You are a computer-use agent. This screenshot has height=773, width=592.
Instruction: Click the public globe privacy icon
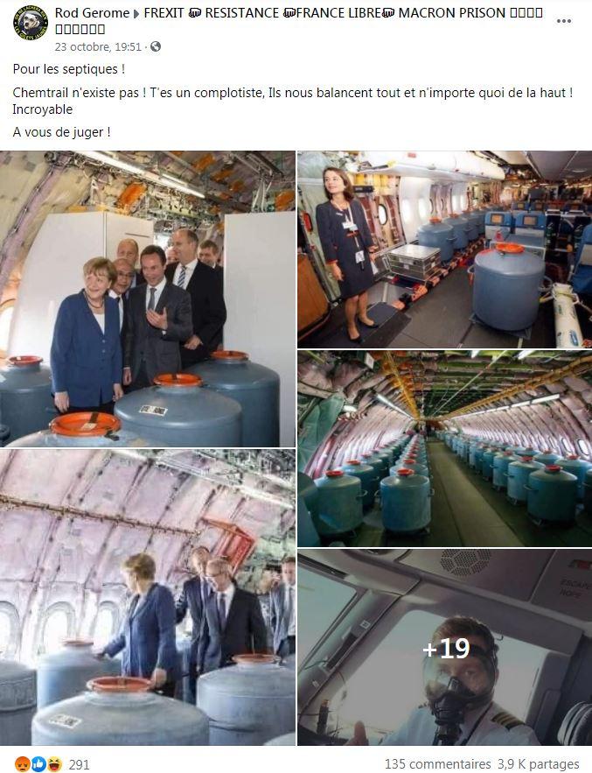156,46
